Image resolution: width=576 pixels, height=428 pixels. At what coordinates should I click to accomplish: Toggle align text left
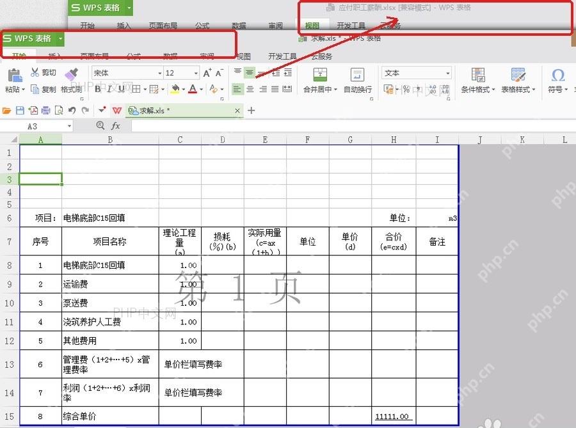(x=237, y=89)
